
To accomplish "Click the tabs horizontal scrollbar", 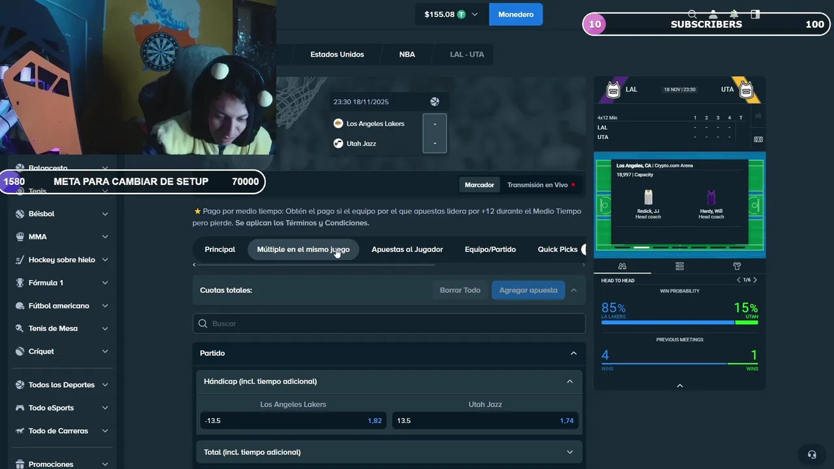I will (315, 264).
